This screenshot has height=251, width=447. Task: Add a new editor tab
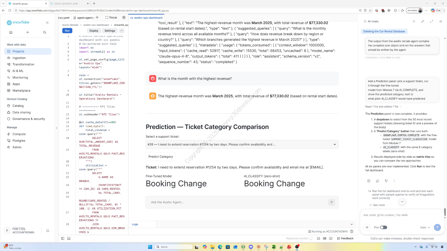tap(97, 17)
